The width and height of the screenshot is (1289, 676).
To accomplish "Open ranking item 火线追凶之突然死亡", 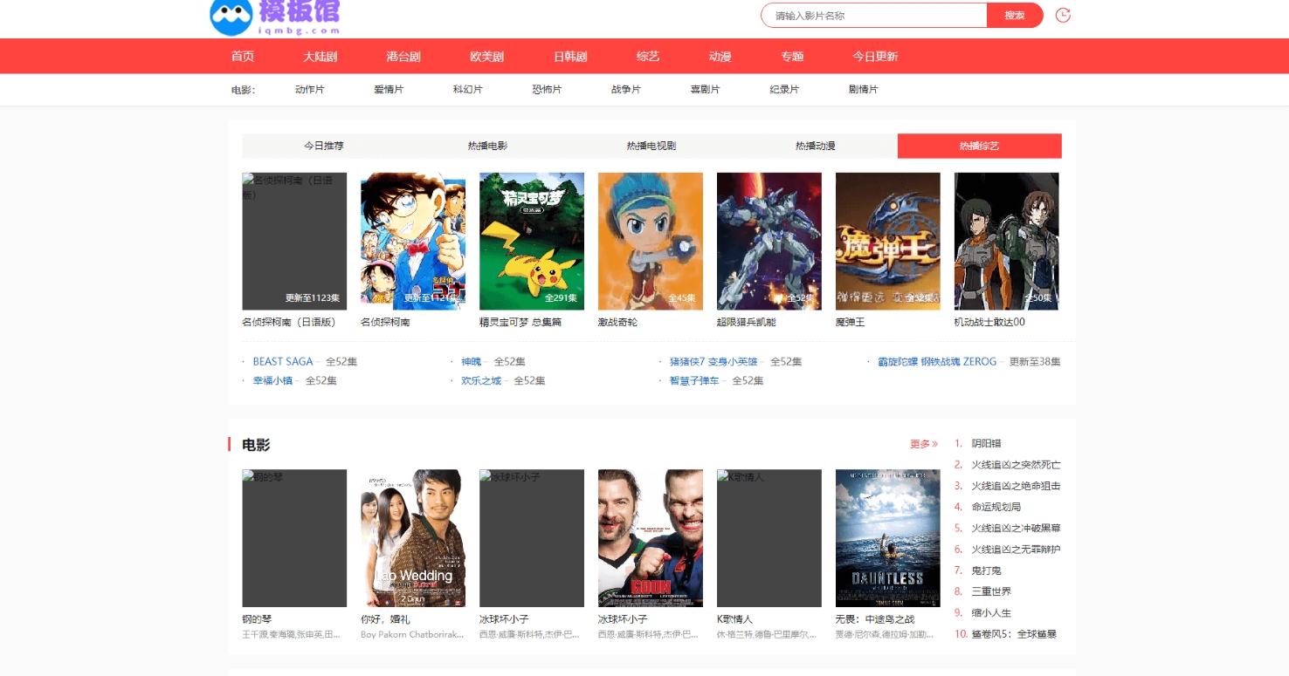I will coord(1017,465).
